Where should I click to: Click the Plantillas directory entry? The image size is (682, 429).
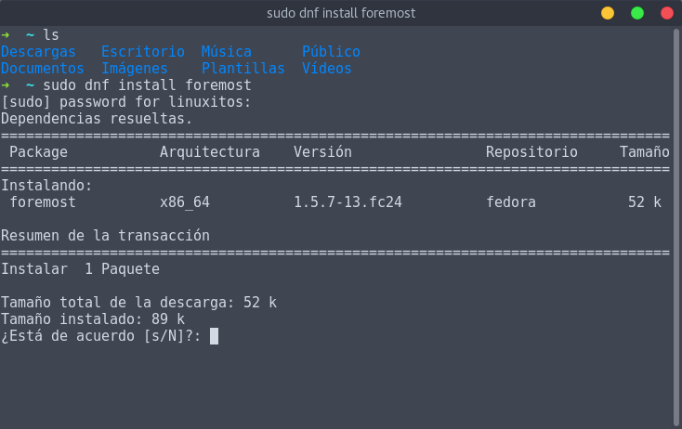pyautogui.click(x=243, y=69)
